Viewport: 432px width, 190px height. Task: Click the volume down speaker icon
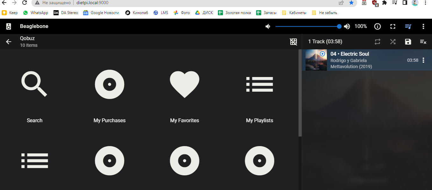268,26
